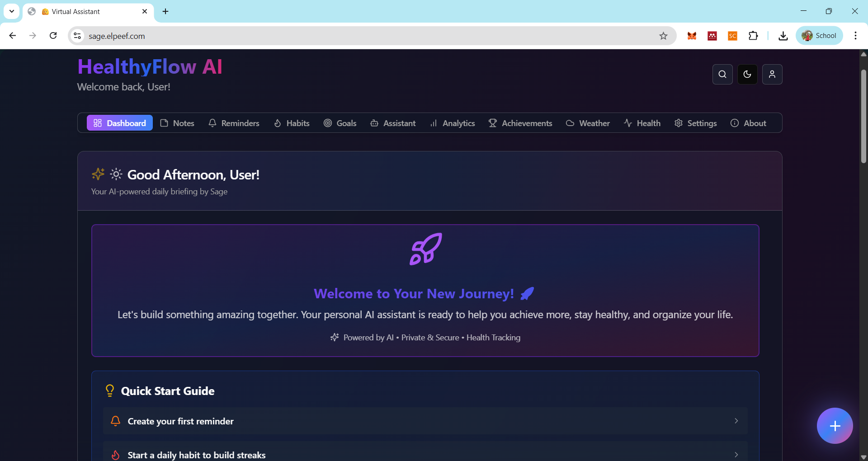Click the floating plus add button
This screenshot has width=868, height=461.
click(x=835, y=426)
